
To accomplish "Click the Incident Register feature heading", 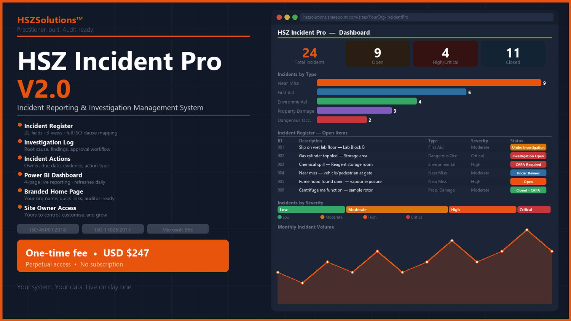I will coord(48,126).
